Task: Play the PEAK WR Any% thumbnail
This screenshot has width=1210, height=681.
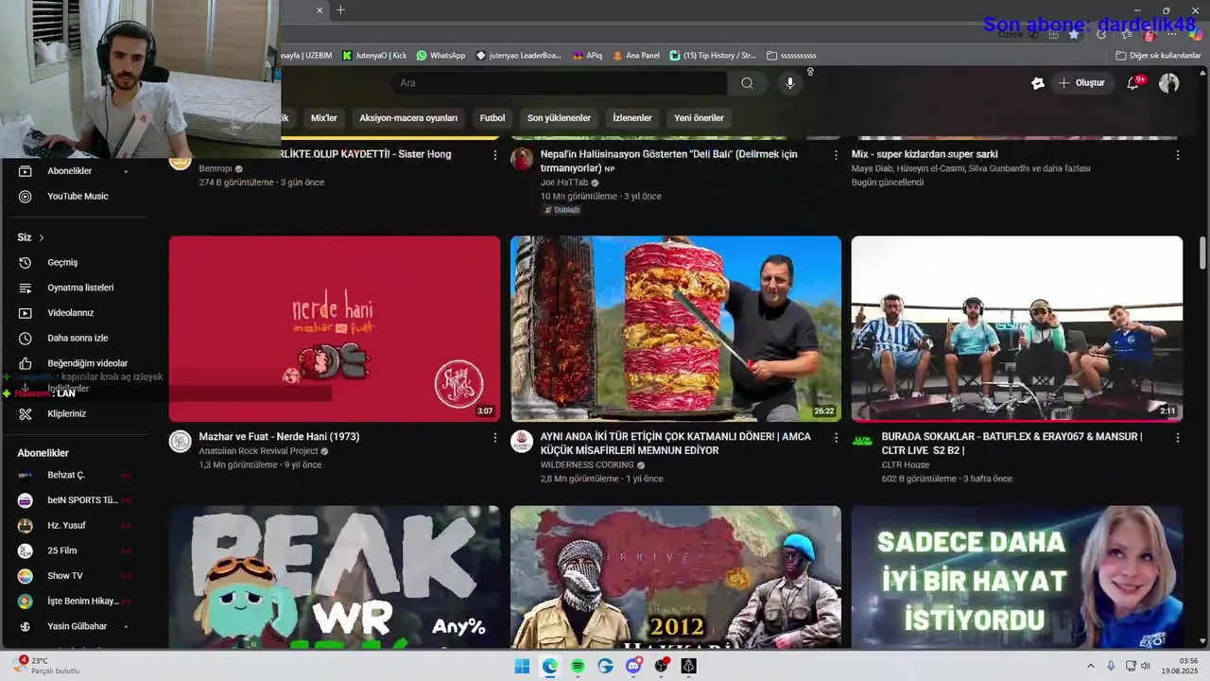Action: [335, 577]
